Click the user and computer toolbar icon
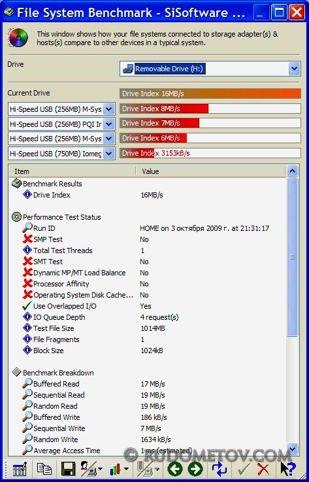 [89, 469]
